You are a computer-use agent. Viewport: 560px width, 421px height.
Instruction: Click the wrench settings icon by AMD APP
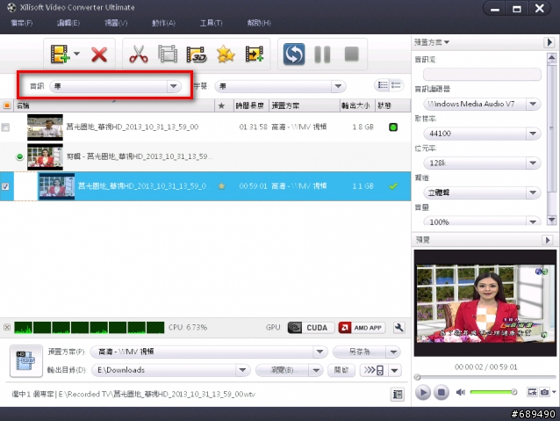[399, 328]
